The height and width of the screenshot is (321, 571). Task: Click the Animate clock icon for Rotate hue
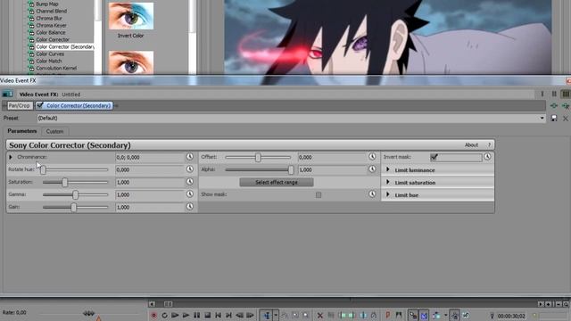[190, 169]
